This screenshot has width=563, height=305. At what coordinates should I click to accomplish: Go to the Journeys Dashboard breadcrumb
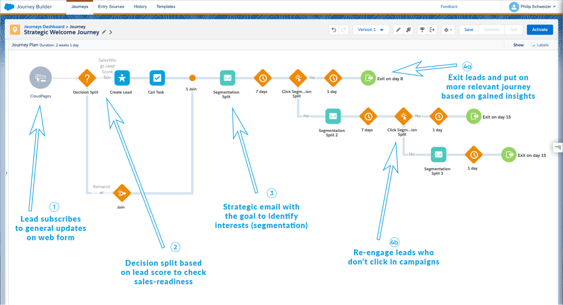pyautogui.click(x=44, y=27)
